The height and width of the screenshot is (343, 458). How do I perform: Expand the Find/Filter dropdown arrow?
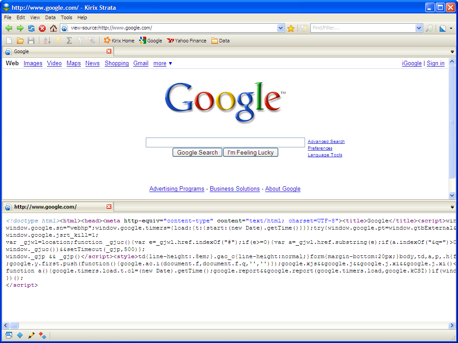(x=419, y=28)
